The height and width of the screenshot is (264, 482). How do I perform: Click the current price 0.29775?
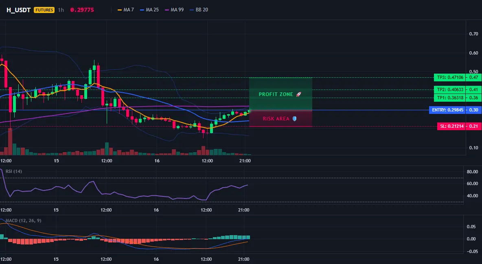point(82,10)
